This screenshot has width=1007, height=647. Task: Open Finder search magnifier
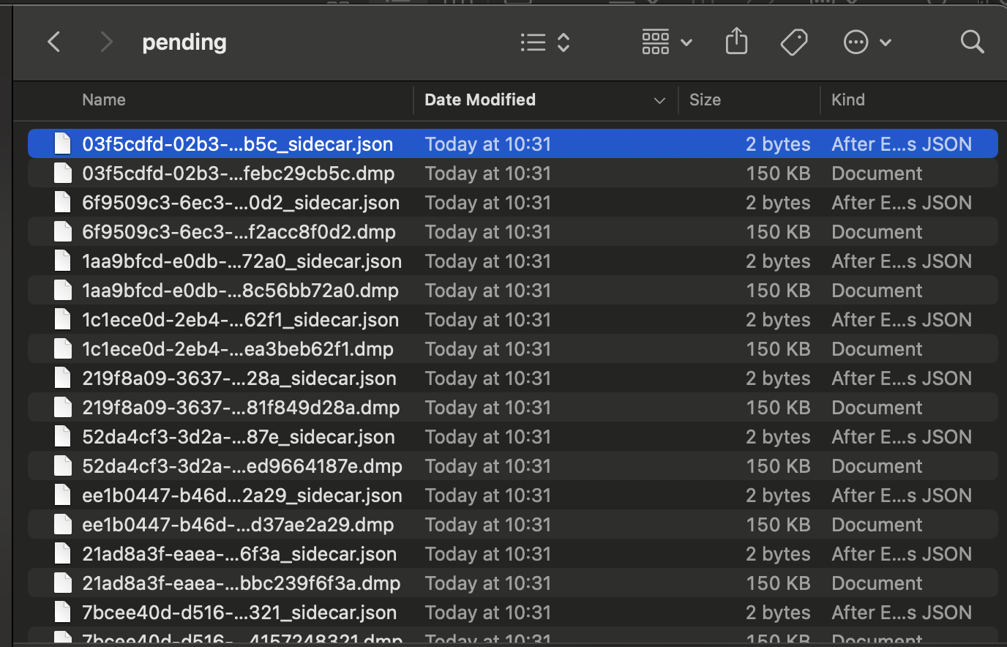[972, 42]
